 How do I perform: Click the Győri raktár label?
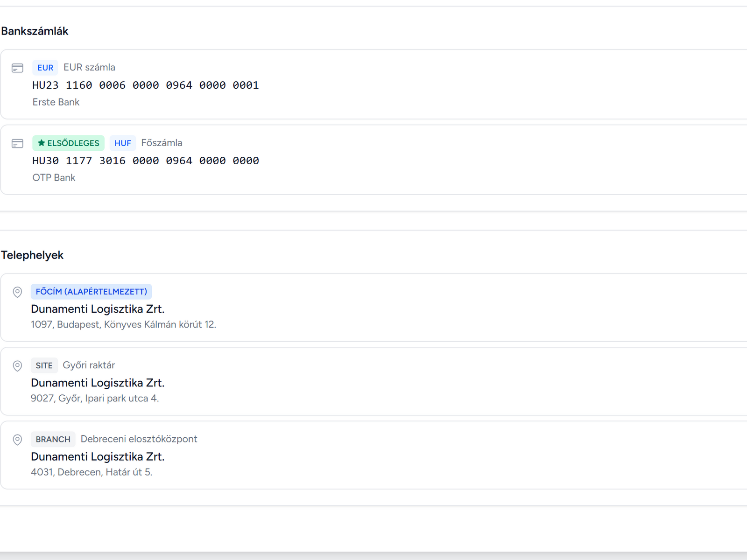[x=89, y=365]
